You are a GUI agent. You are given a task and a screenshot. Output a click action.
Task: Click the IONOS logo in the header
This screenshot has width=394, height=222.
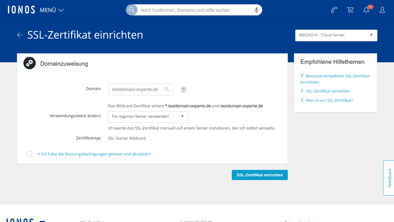tap(21, 10)
